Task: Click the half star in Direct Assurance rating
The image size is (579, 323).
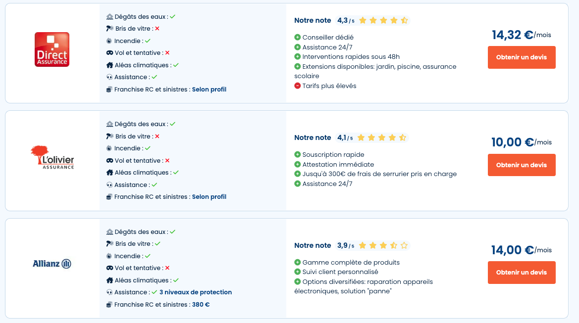Action: point(405,20)
